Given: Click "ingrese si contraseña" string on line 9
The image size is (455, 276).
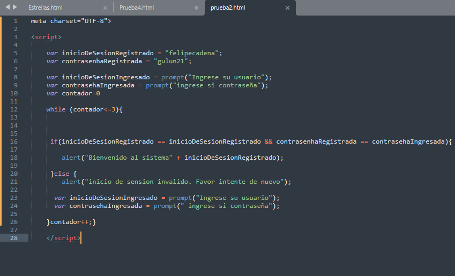Looking at the screenshot, I should tap(217, 85).
